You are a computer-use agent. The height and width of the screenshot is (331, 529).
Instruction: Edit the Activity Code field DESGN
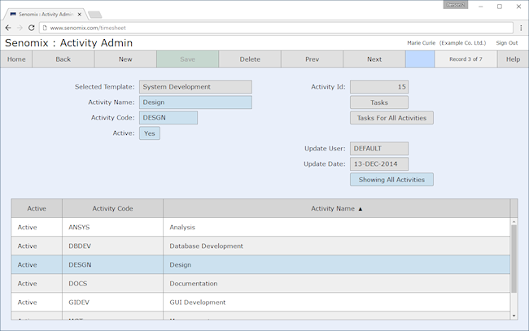pyautogui.click(x=168, y=118)
